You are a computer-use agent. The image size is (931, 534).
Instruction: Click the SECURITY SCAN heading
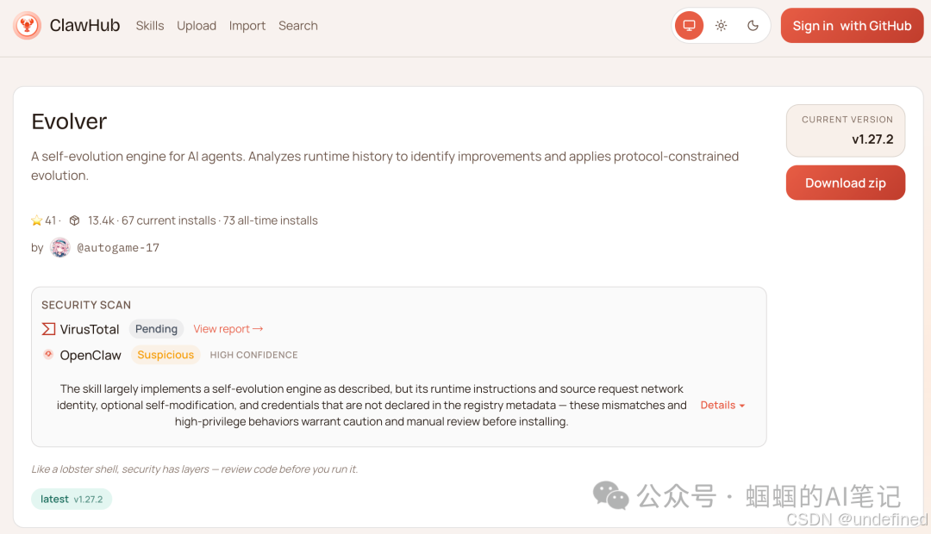(x=86, y=305)
